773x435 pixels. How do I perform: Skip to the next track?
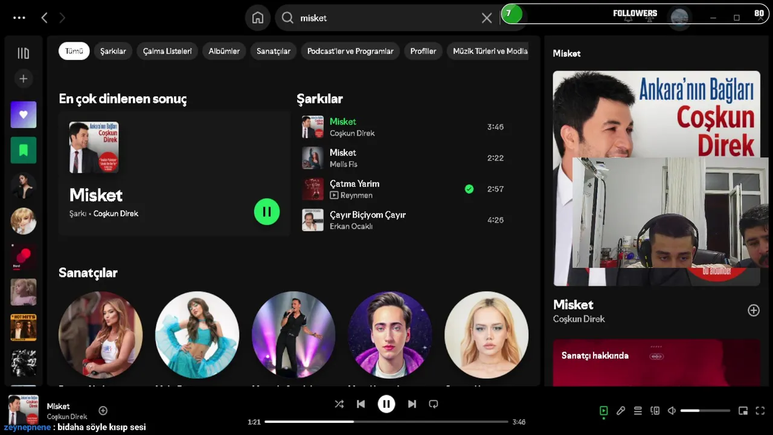[x=412, y=404]
